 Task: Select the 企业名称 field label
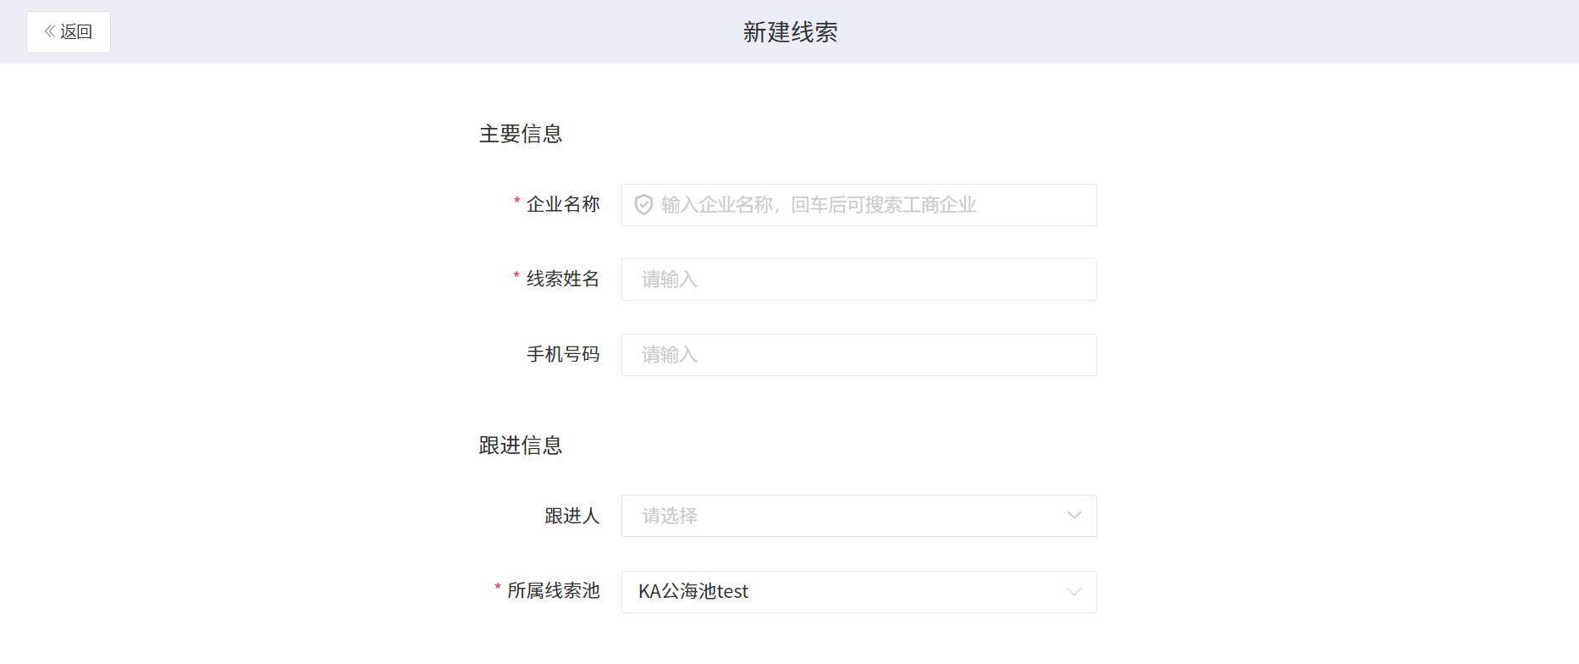point(563,204)
